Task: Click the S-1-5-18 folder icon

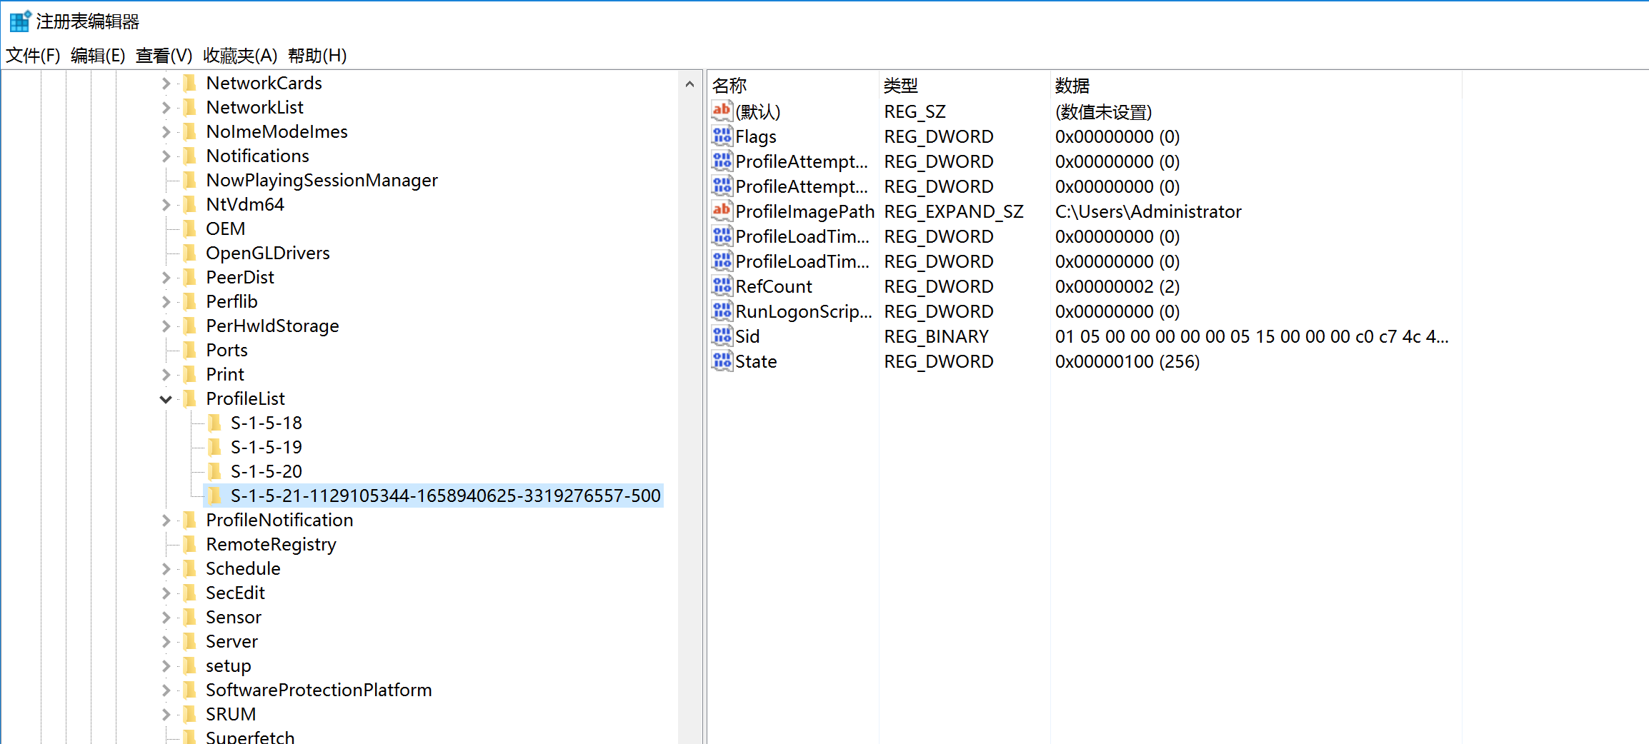Action: coord(214,423)
